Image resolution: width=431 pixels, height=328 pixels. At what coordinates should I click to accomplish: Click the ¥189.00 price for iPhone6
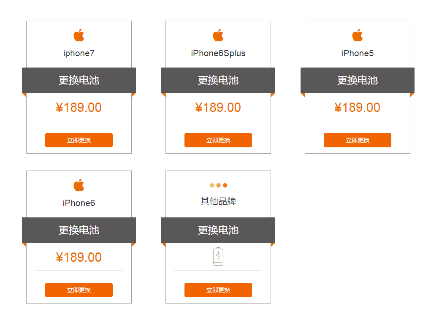[79, 258]
